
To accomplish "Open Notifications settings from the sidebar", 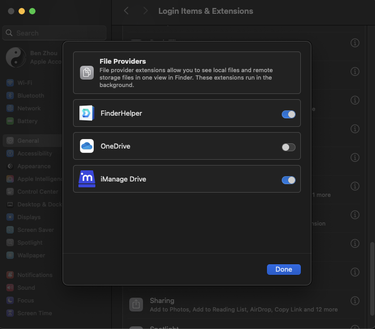I will pyautogui.click(x=34, y=275).
